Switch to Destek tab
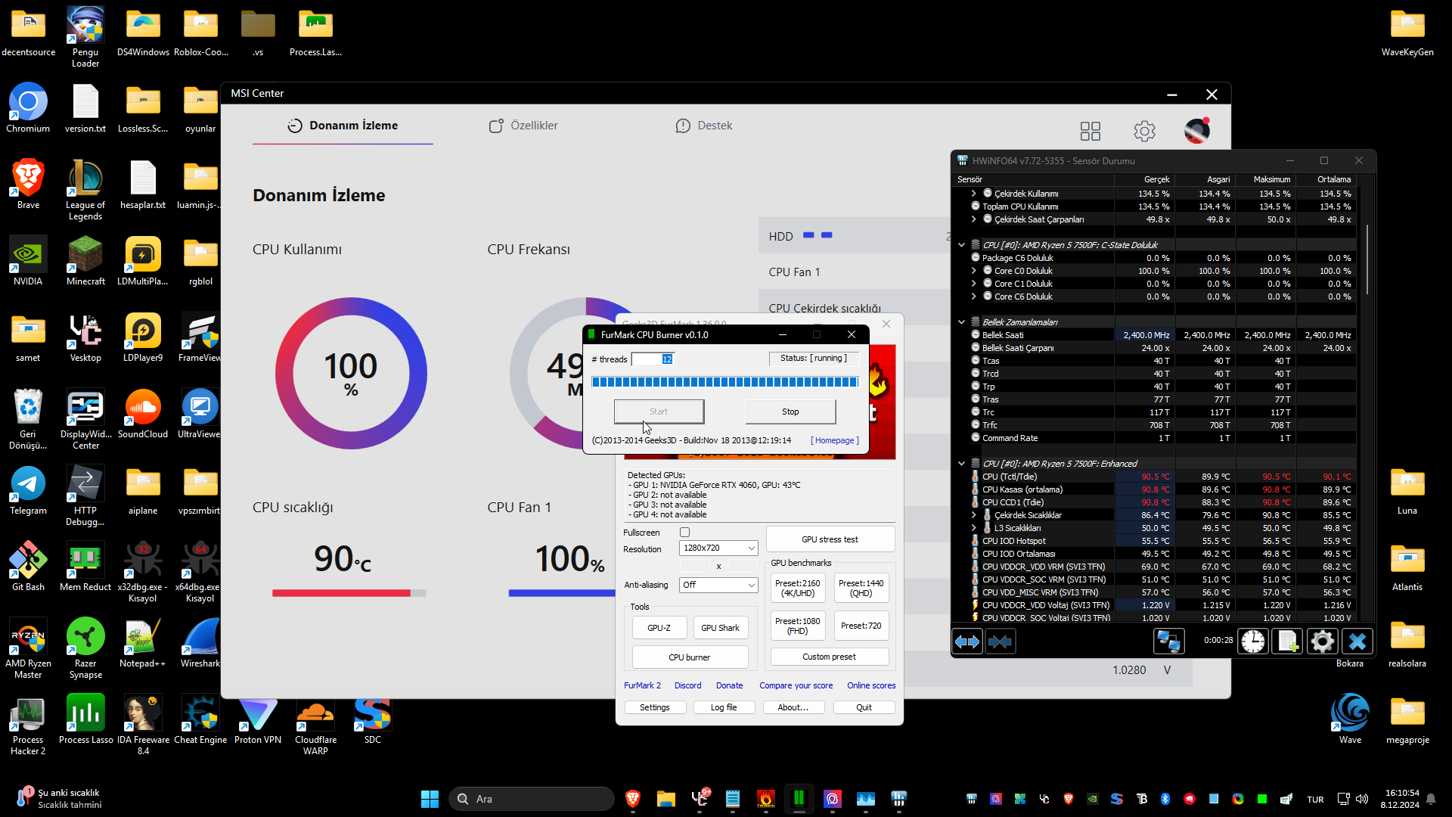 tap(703, 126)
